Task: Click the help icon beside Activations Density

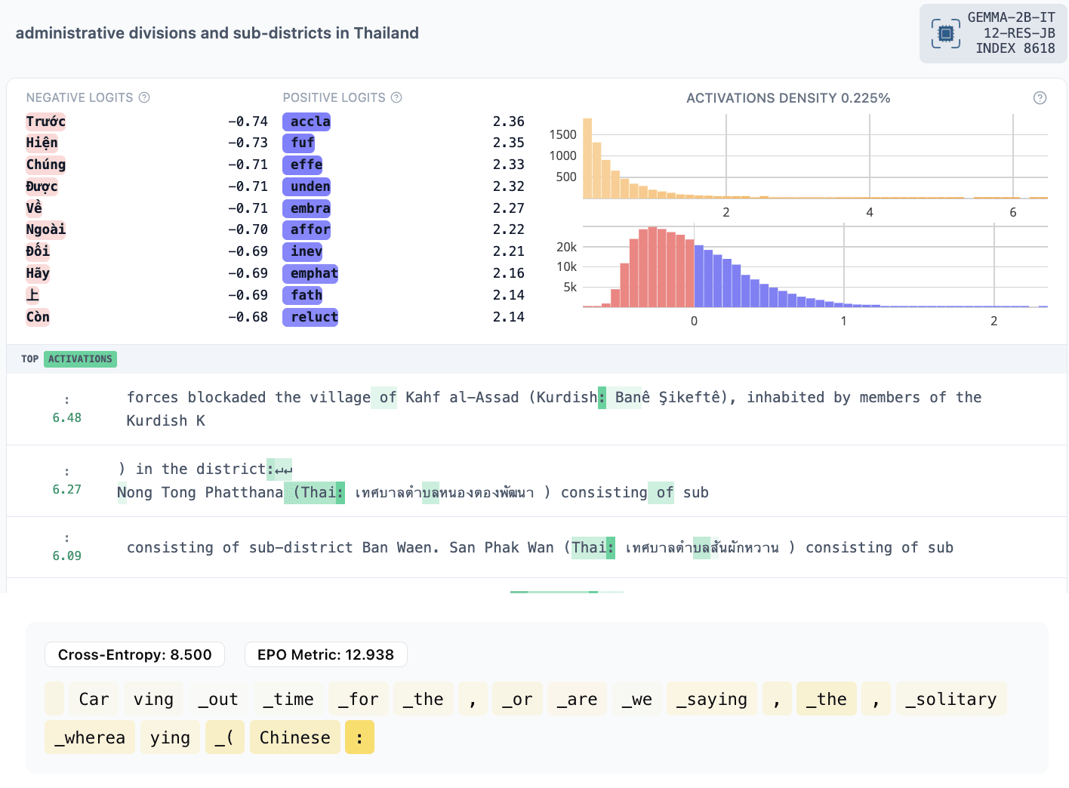Action: tap(1040, 98)
